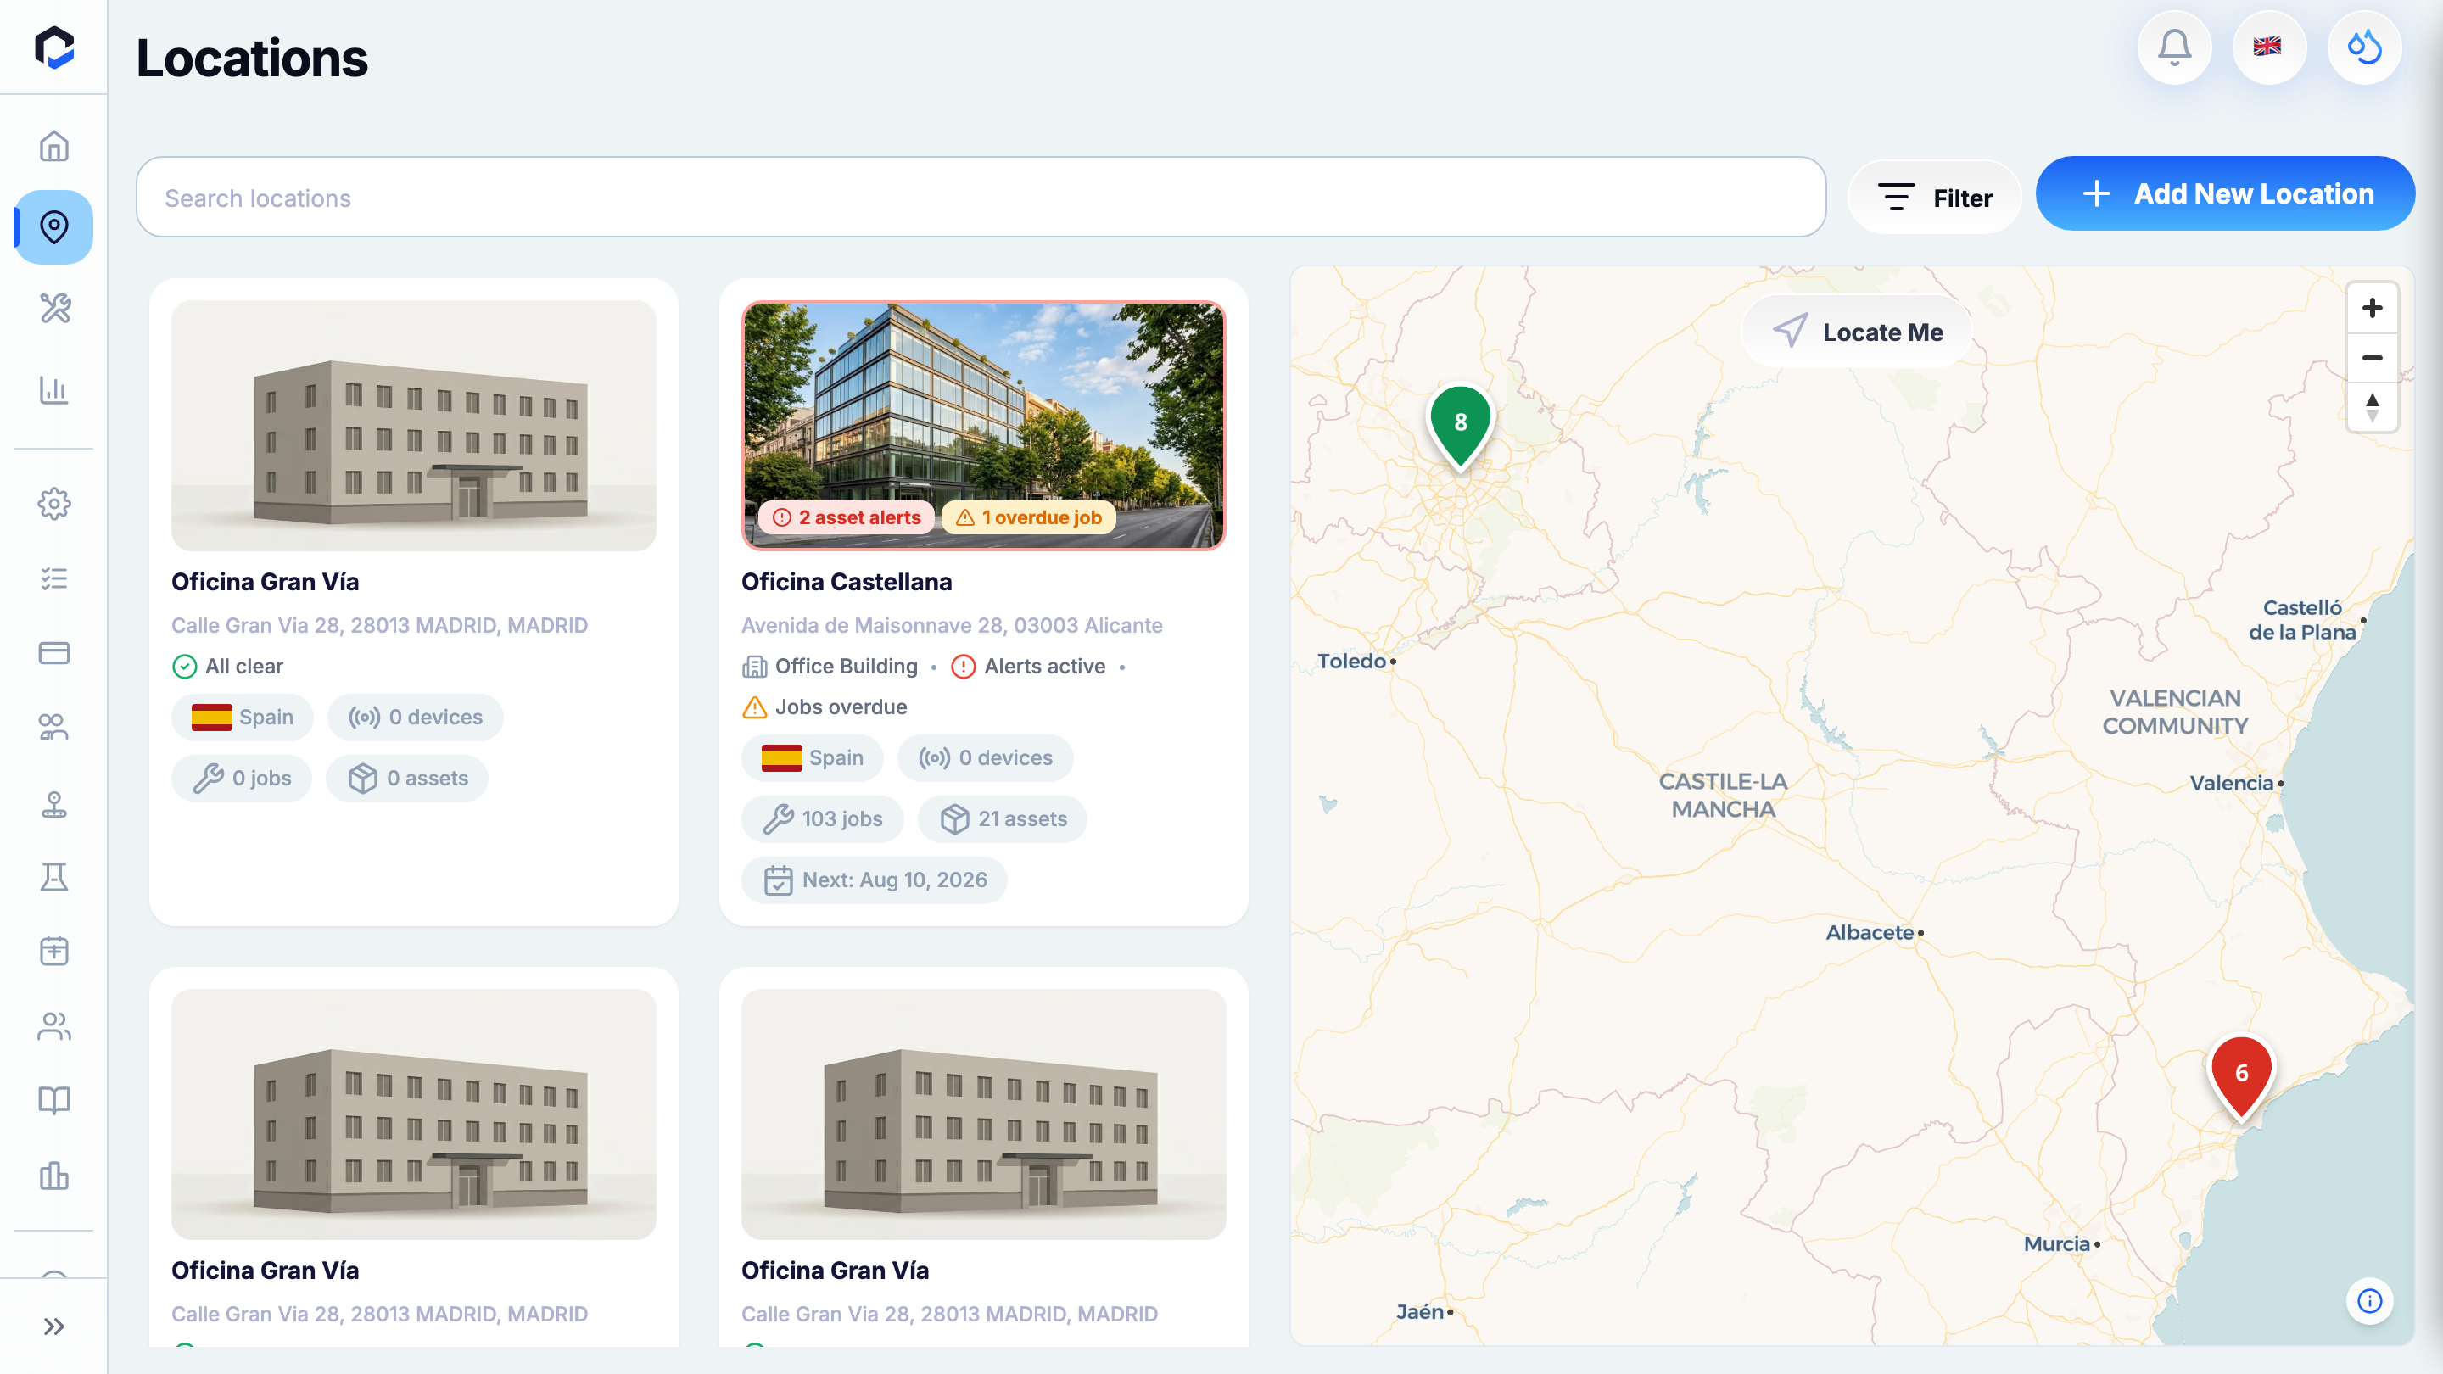Click the 0 jobs chip
Screen dimensions: 2443x1374
[241, 778]
